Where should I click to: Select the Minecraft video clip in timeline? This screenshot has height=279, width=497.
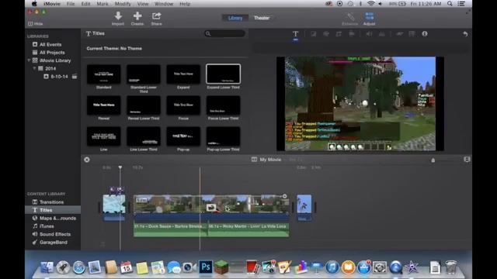pos(211,204)
